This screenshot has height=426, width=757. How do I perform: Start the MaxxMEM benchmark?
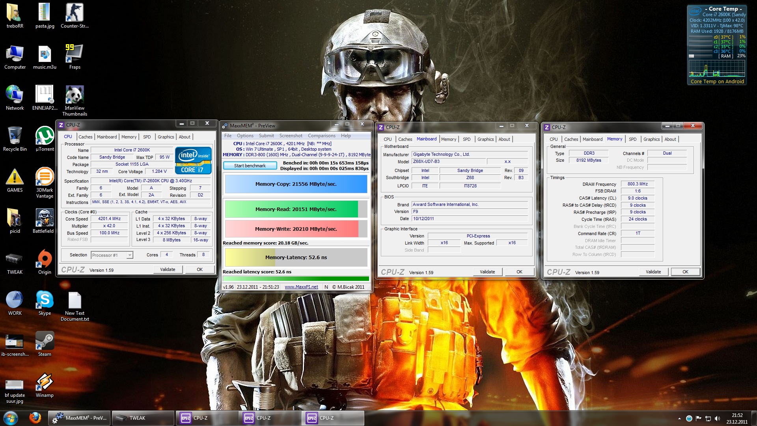(250, 166)
